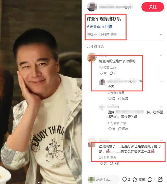Open replies bubble showing 2 on first comment
This screenshot has height=184, width=167.
[x=112, y=73]
